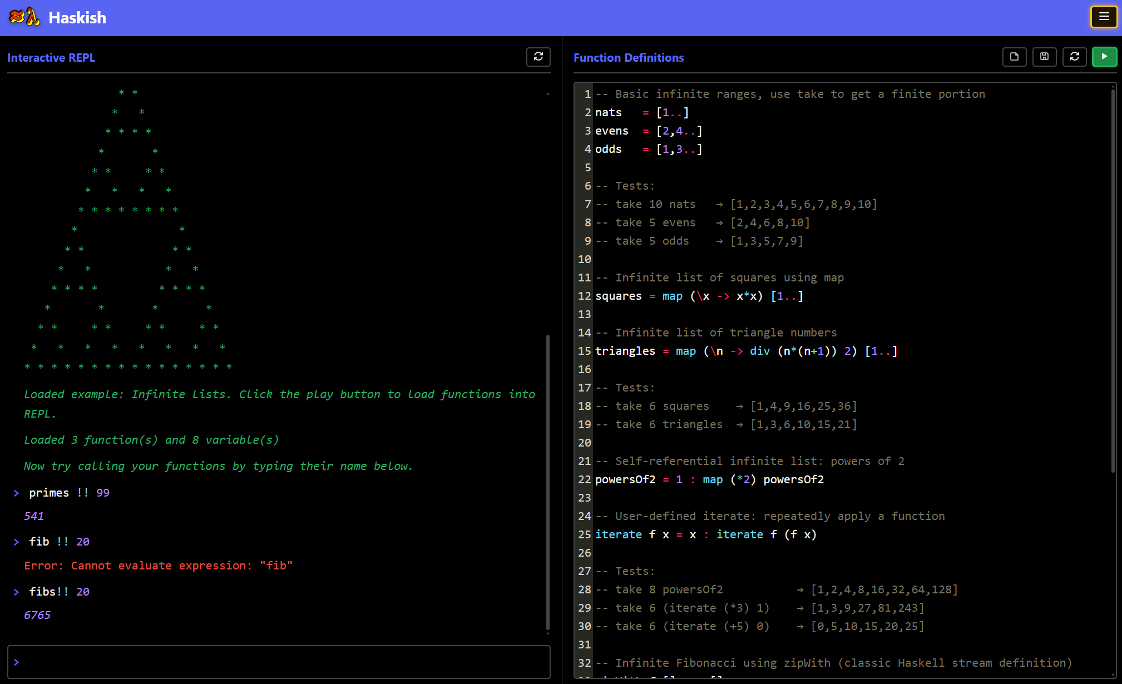Reload the Function Definitions editor
The height and width of the screenshot is (684, 1122).
[x=1074, y=57]
